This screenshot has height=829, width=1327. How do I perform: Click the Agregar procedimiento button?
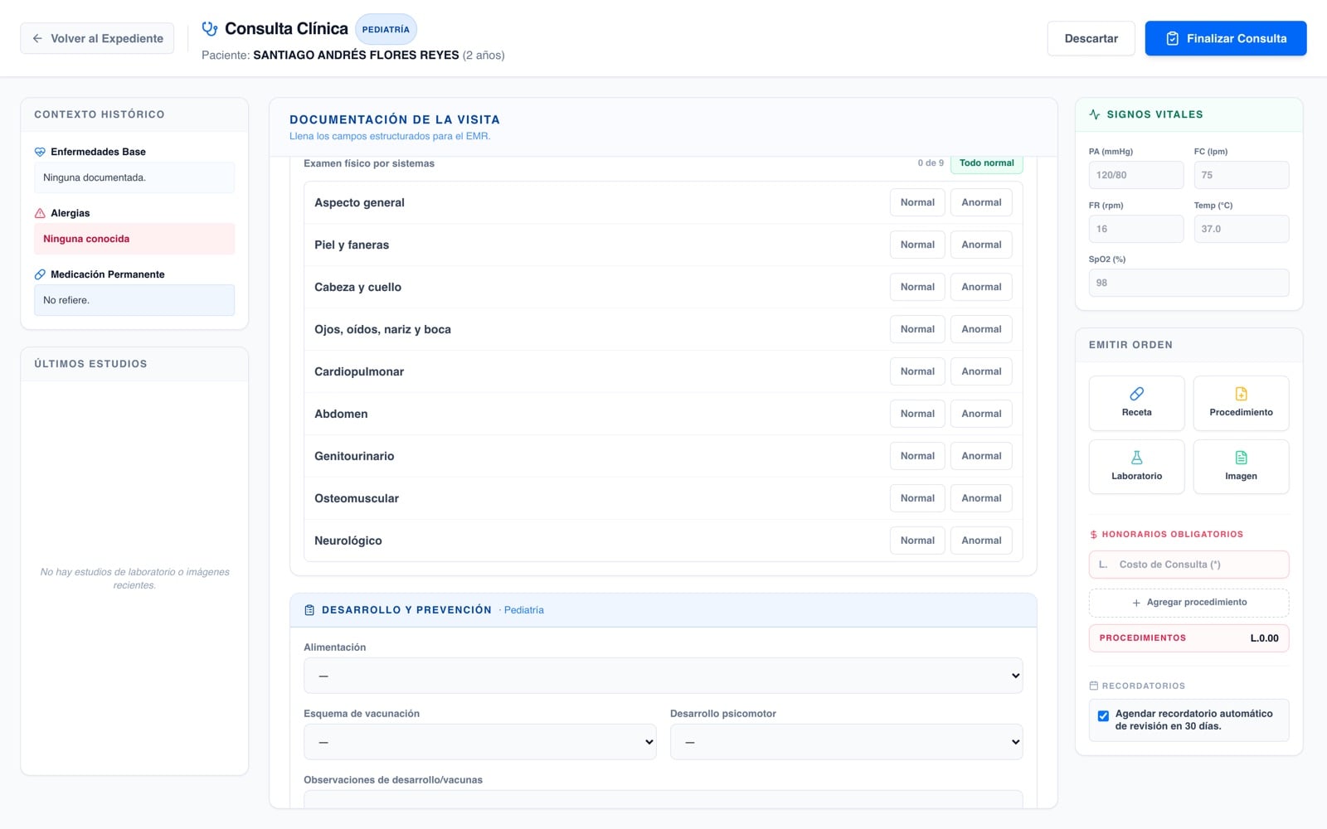(x=1188, y=603)
